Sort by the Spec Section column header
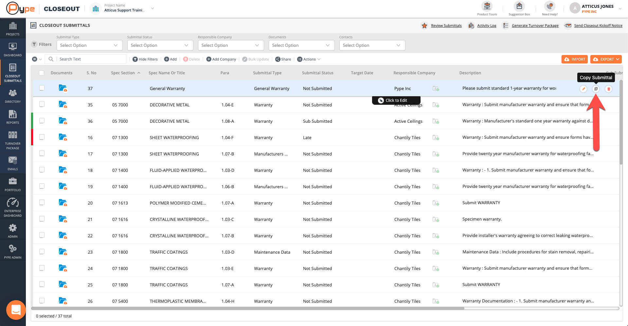 (126, 73)
